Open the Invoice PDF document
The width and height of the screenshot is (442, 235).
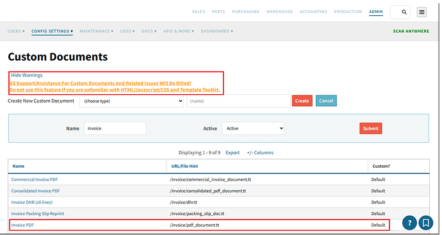[22, 225]
